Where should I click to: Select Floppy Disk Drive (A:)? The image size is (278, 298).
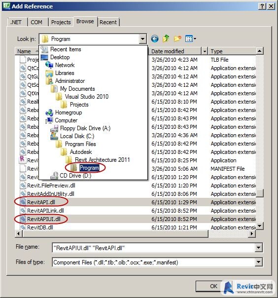pyautogui.click(x=85, y=128)
